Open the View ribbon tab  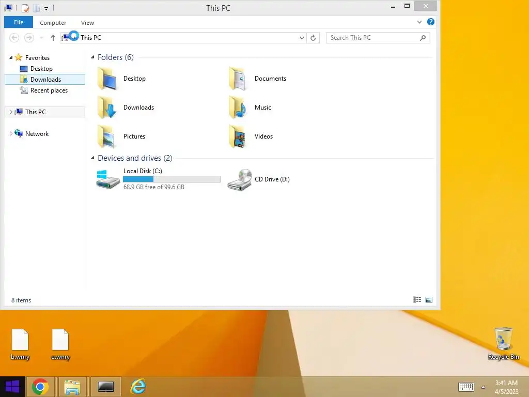point(87,23)
